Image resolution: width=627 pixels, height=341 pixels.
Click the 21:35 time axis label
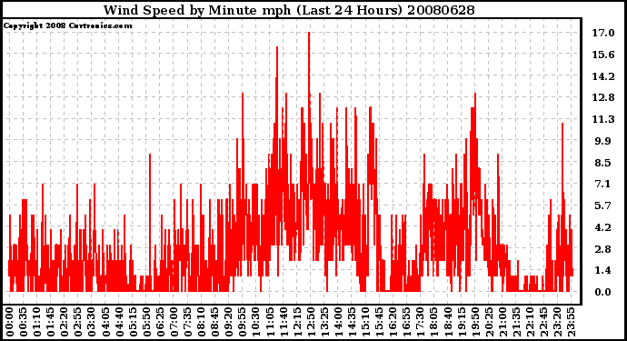(515, 323)
